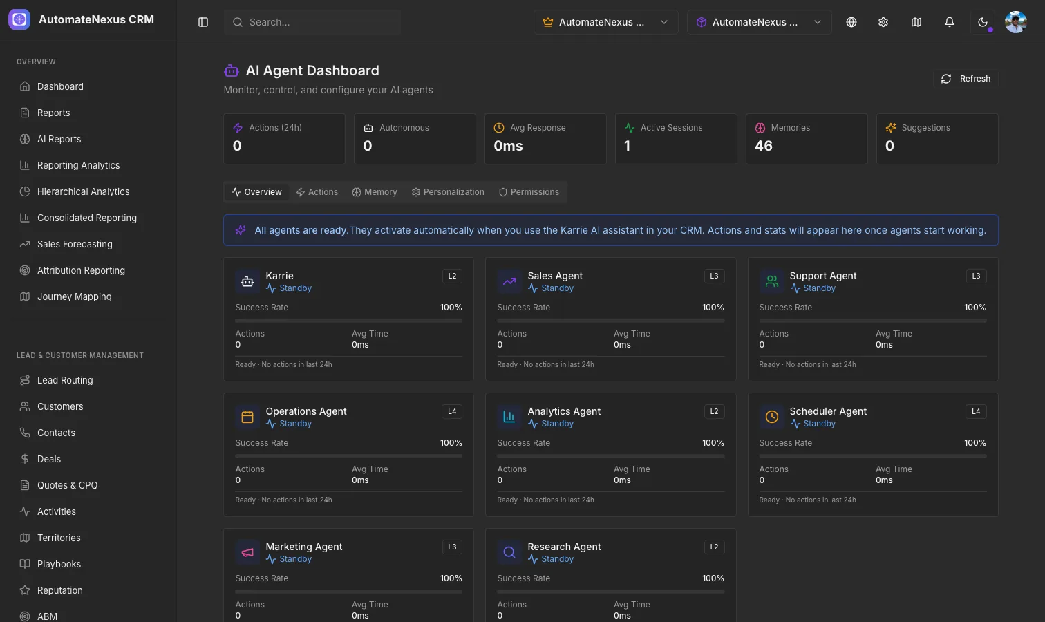Image resolution: width=1045 pixels, height=622 pixels.
Task: Click the Operations Agent calendar icon
Action: (247, 417)
